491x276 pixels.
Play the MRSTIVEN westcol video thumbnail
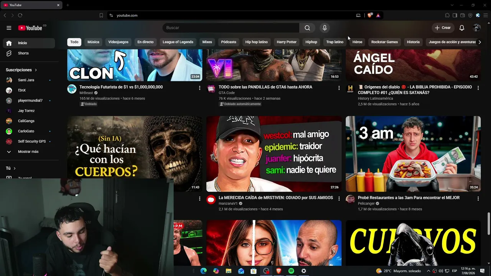point(274,154)
